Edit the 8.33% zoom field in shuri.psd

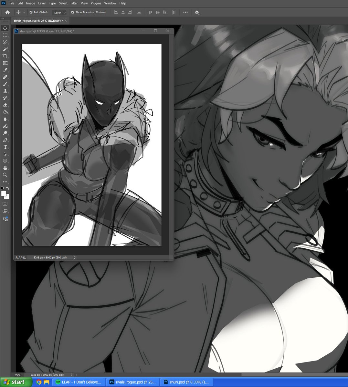pyautogui.click(x=21, y=258)
